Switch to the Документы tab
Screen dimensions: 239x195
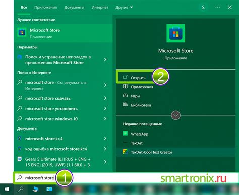tap(74, 8)
